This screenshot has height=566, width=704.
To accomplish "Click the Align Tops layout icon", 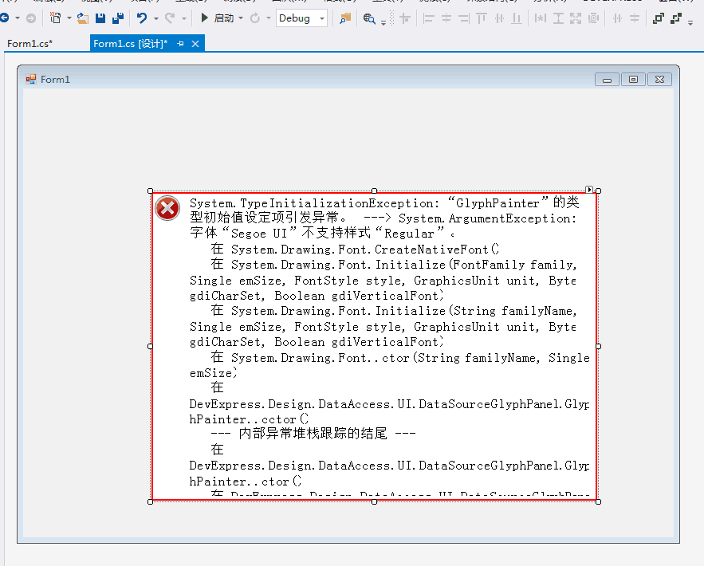I will [x=482, y=18].
